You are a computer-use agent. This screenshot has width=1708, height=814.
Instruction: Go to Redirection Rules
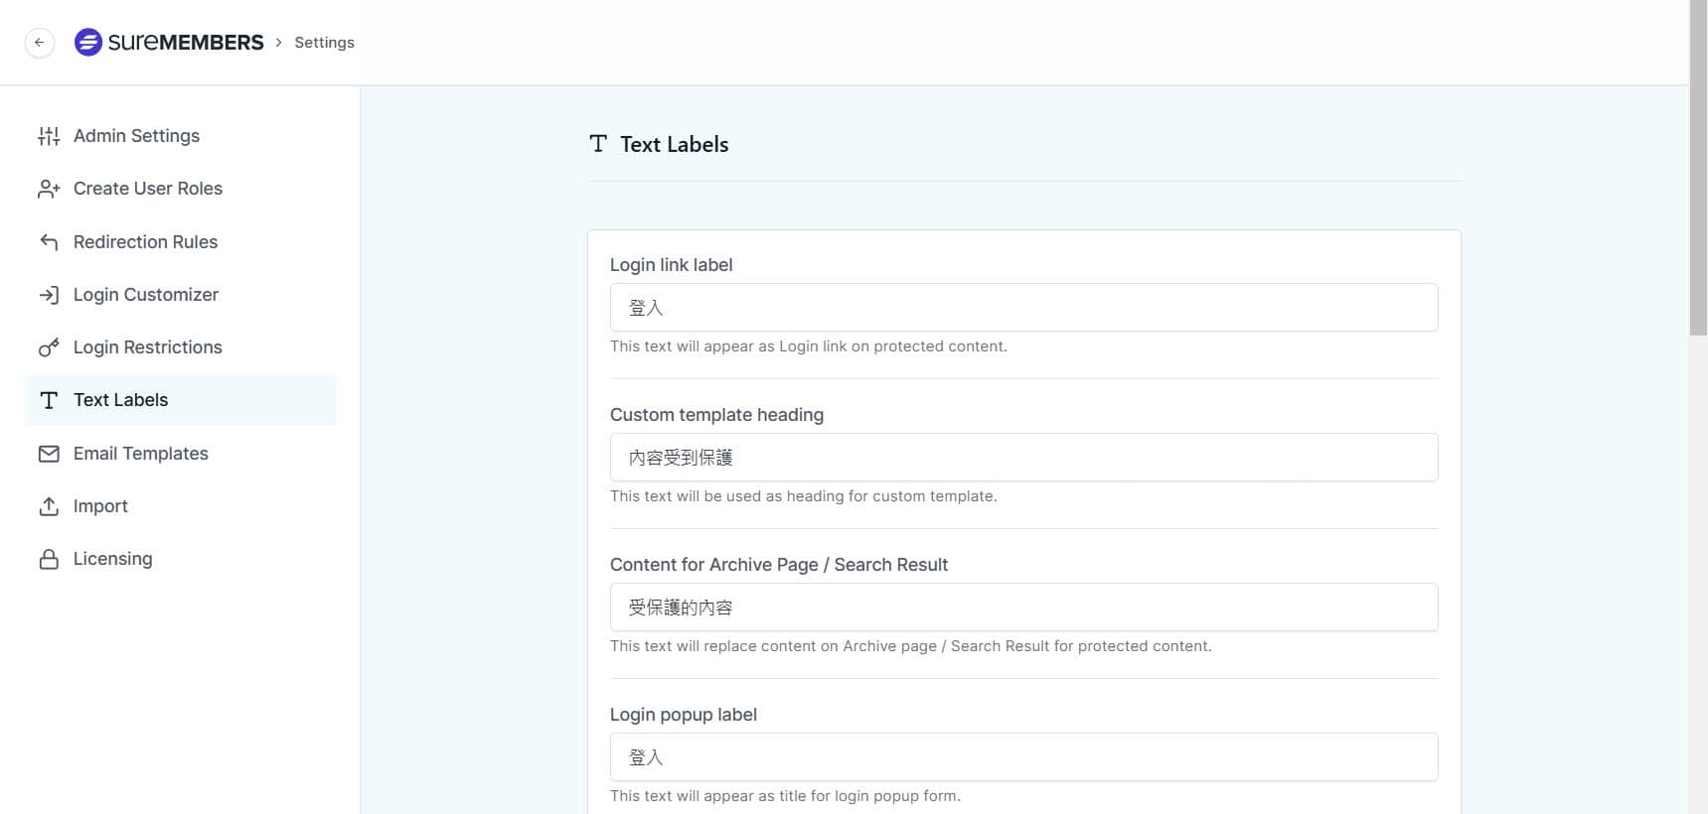pyautogui.click(x=180, y=242)
